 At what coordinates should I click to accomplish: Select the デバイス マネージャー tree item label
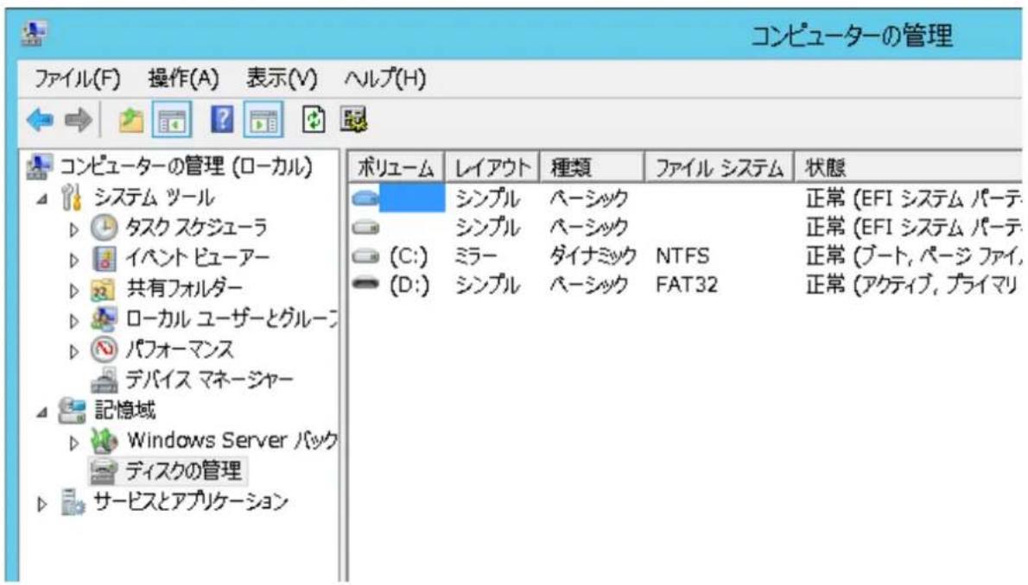[x=209, y=380]
